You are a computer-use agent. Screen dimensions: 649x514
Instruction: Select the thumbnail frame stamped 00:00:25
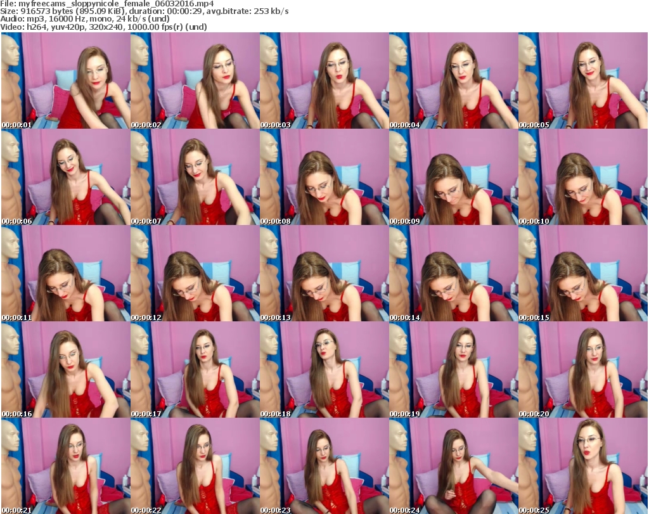click(583, 466)
